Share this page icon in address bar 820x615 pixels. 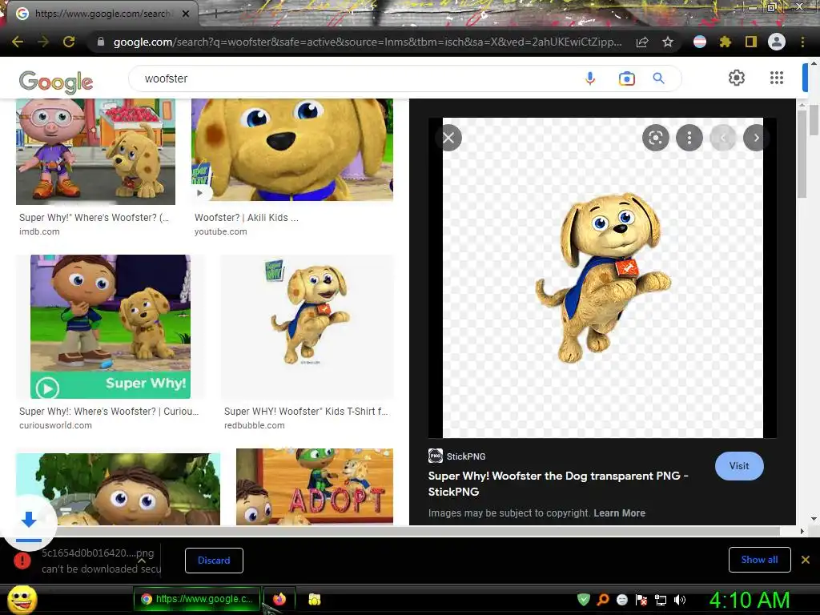pos(642,42)
